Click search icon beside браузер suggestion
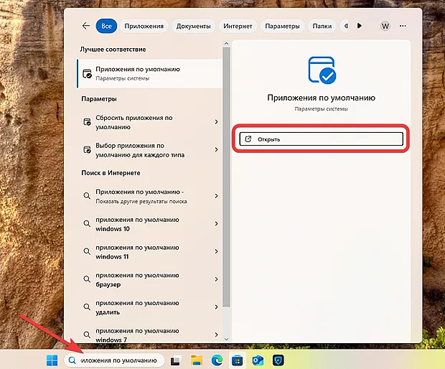This screenshot has width=445, height=369. [87, 279]
